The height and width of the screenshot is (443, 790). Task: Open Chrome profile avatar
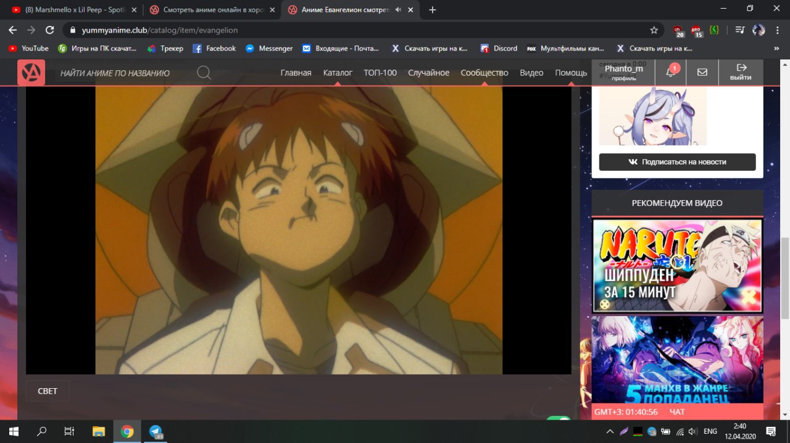point(759,30)
